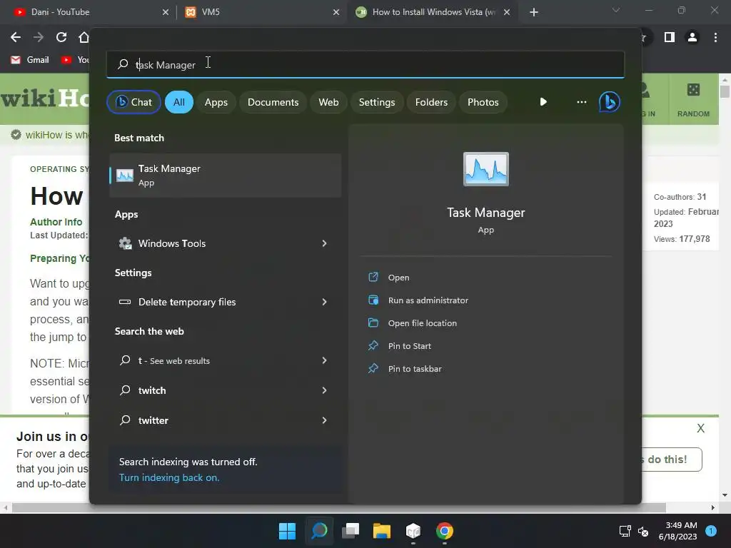Open Chrome's tab search dropdown arrow
The width and height of the screenshot is (731, 548).
(616, 10)
